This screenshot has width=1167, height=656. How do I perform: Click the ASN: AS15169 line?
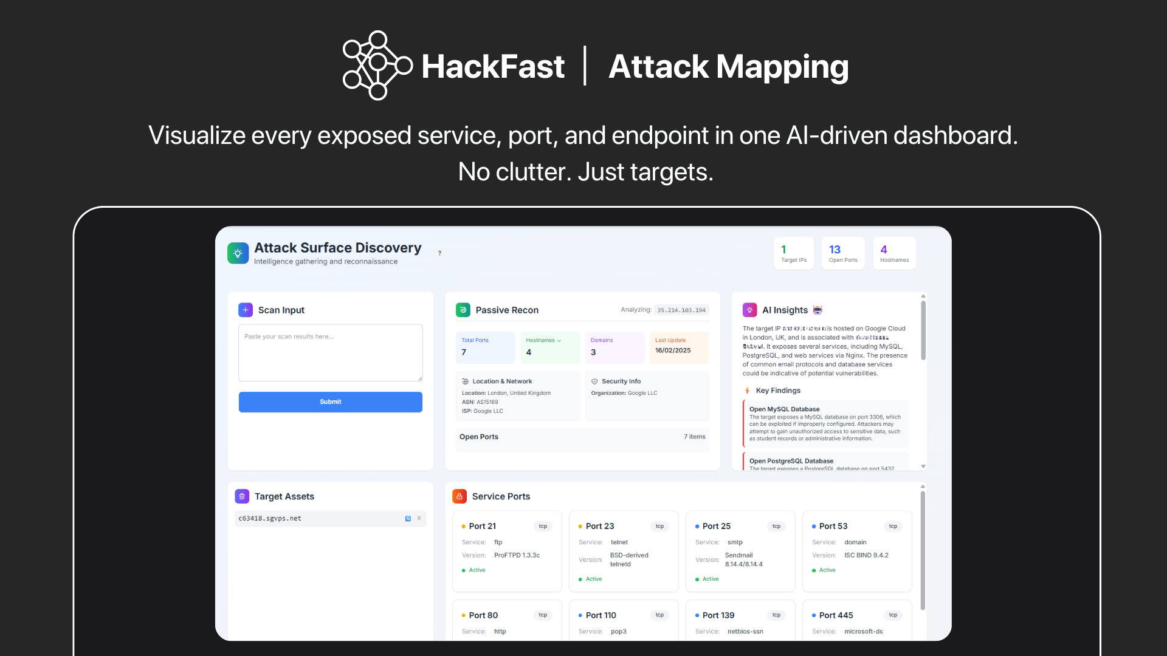pyautogui.click(x=480, y=402)
